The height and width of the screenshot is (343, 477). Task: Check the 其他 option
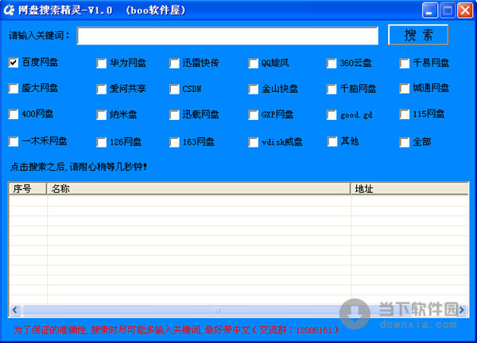332,141
